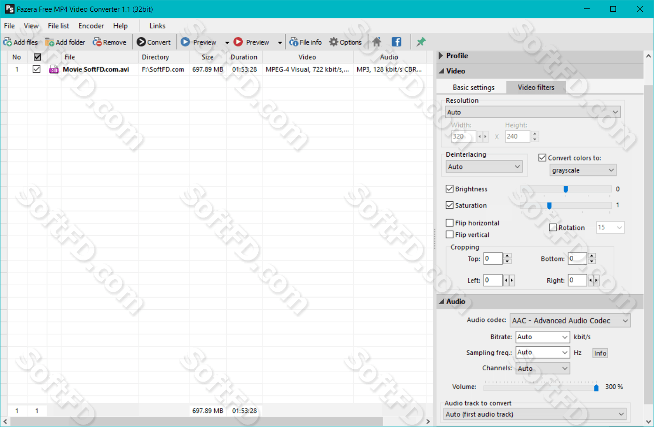Click the cropping Right input field
The width and height of the screenshot is (654, 427).
click(x=577, y=281)
